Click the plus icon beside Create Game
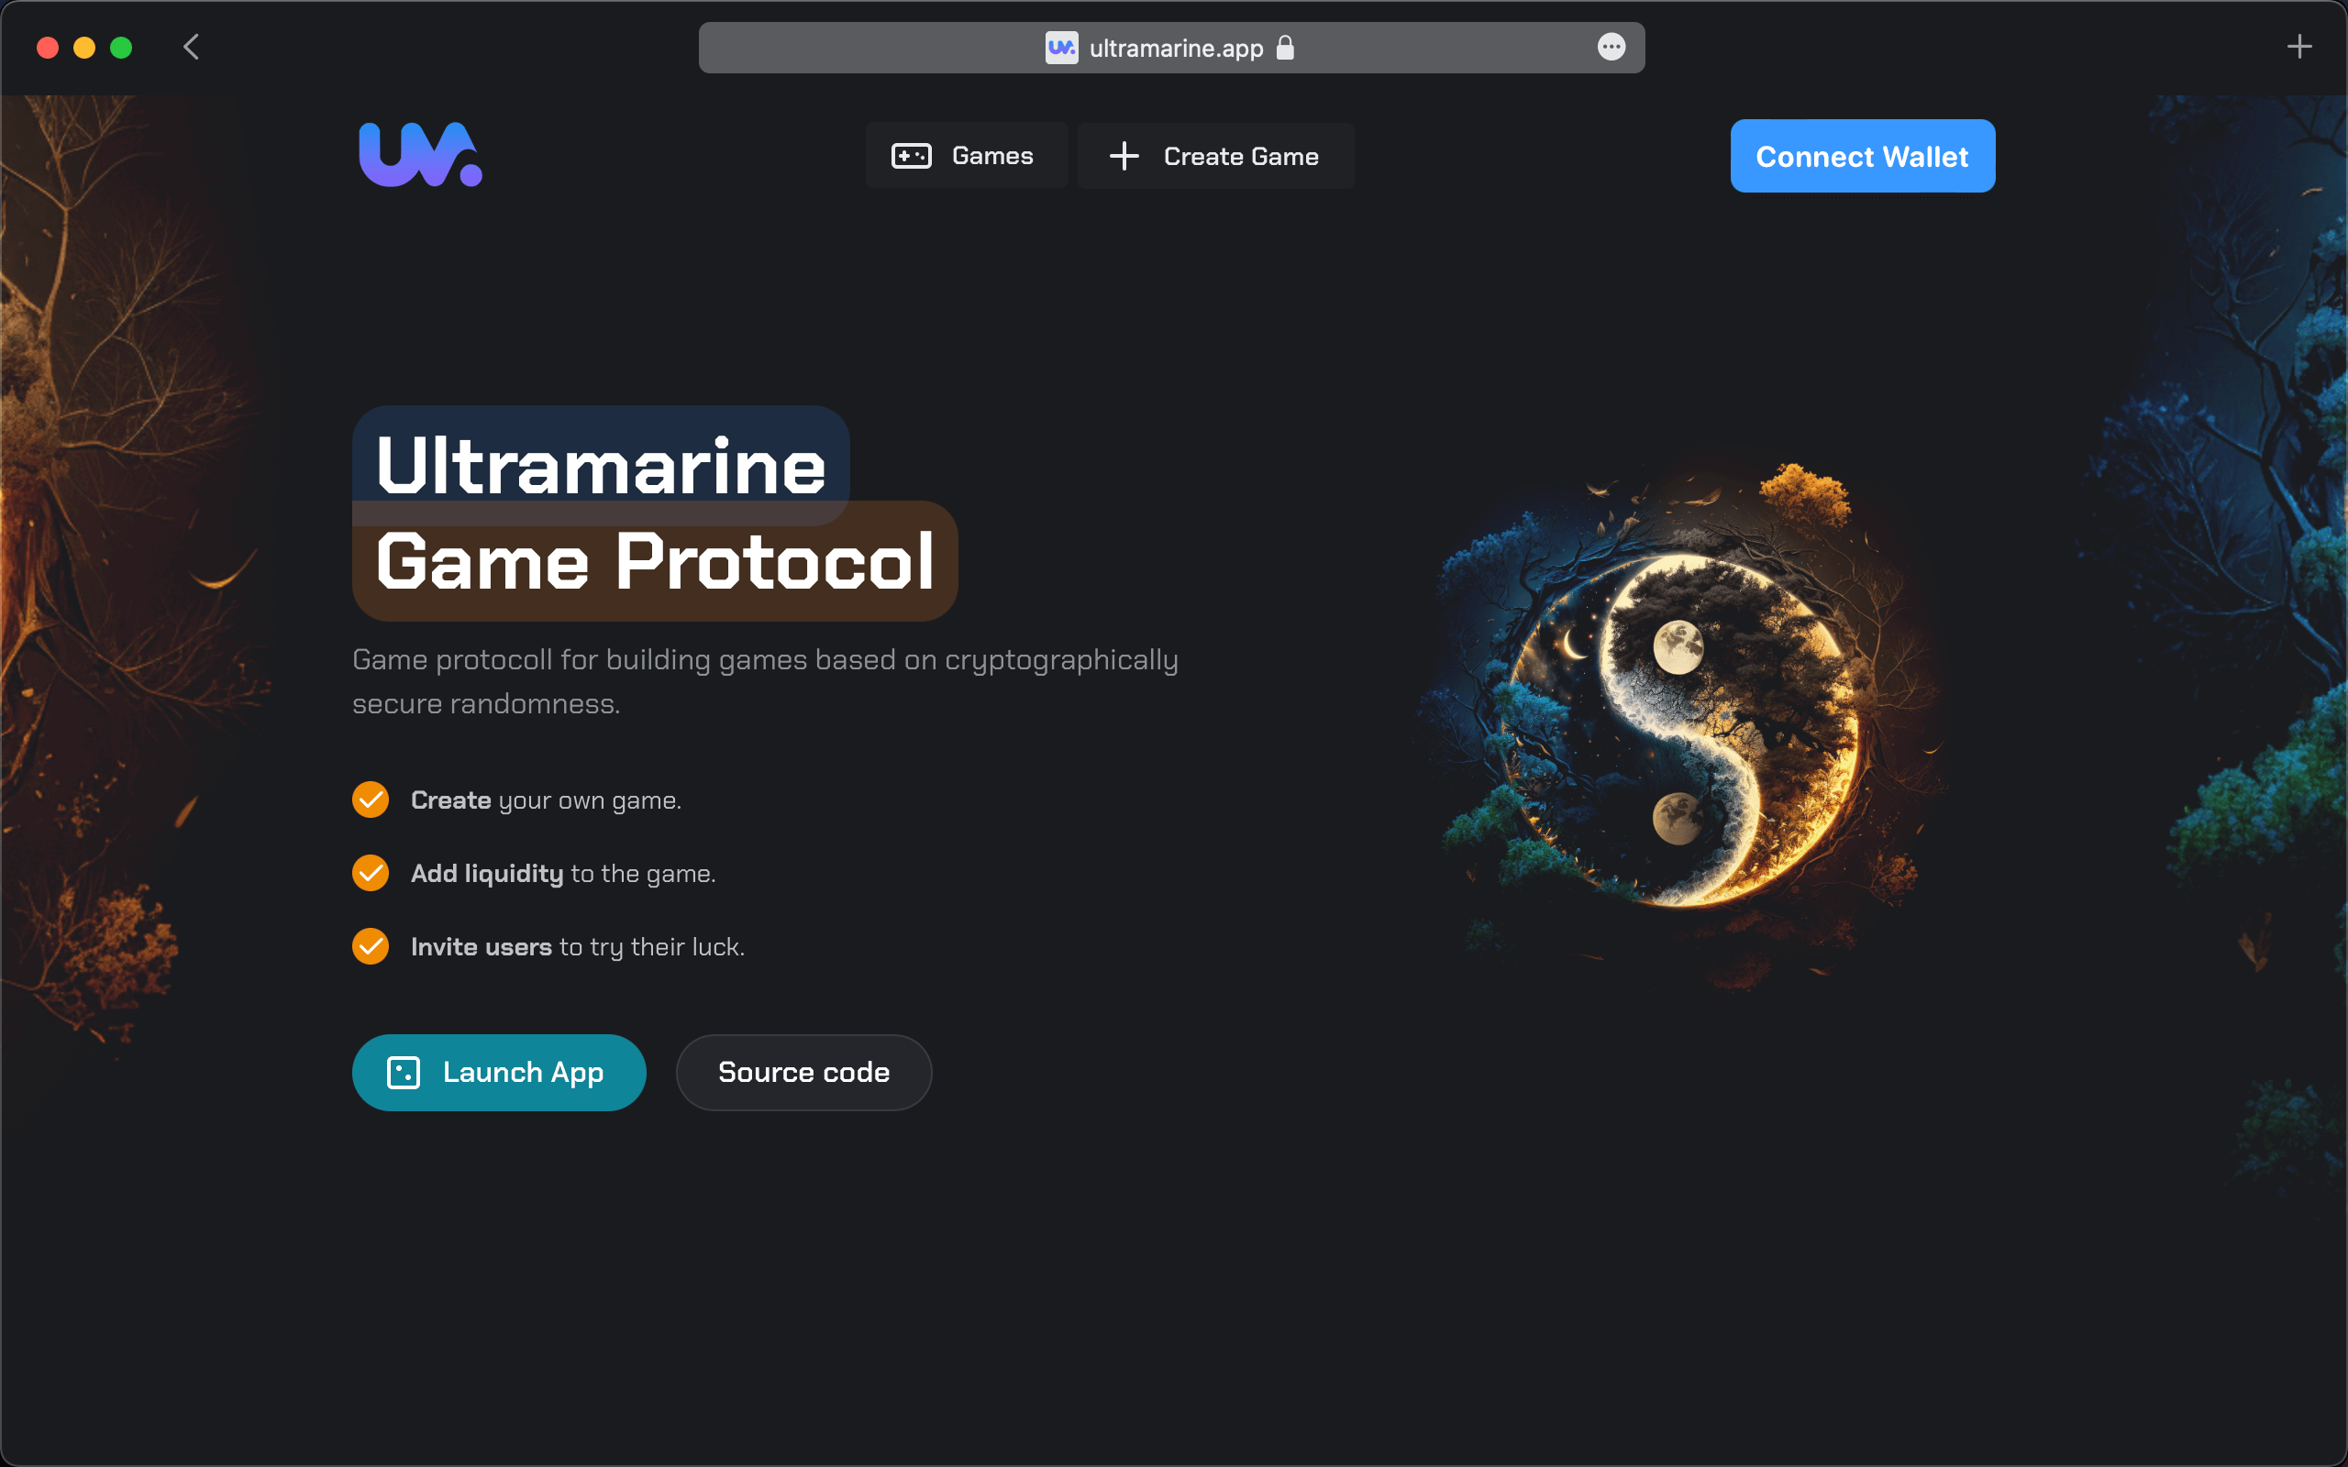Screen dimensions: 2348x1467 coord(1124,156)
